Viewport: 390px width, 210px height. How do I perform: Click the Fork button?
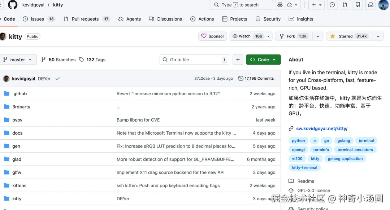point(294,36)
